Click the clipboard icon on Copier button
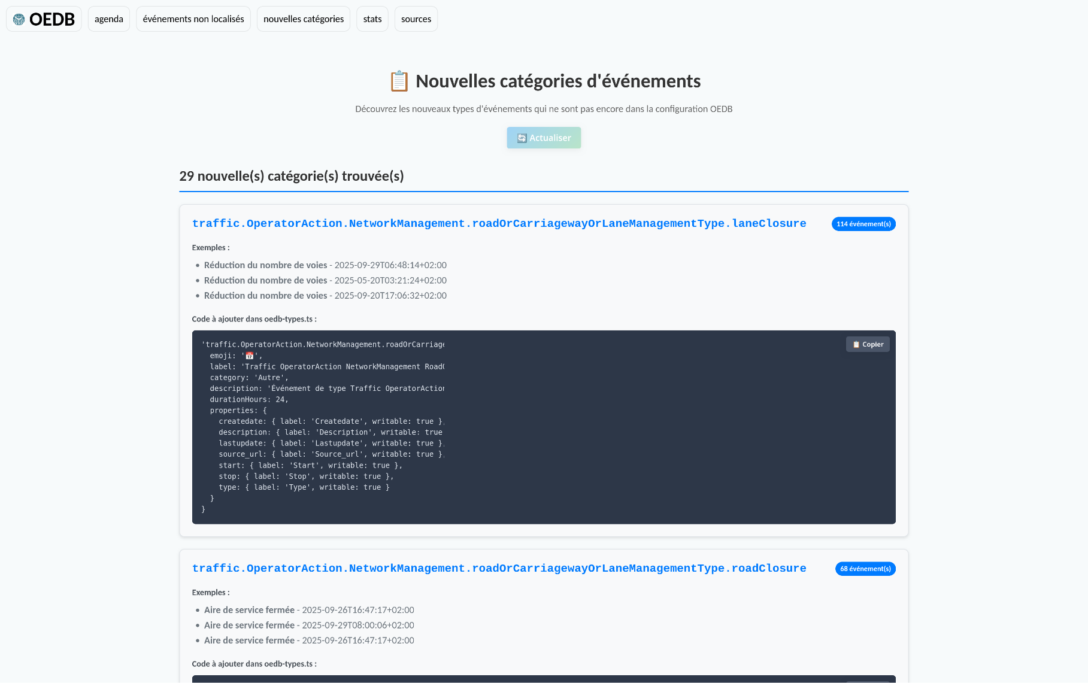 856,345
